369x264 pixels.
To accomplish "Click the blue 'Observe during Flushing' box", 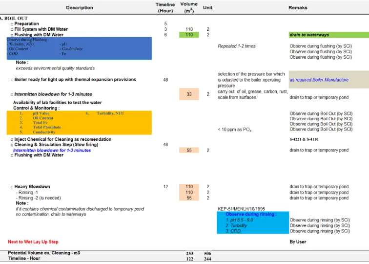I will coord(79,48).
